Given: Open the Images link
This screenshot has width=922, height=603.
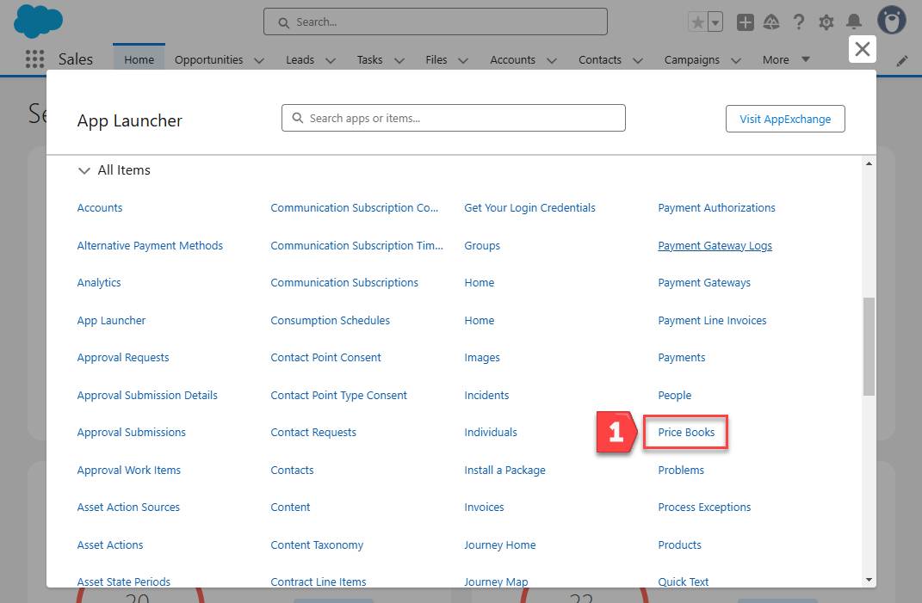Looking at the screenshot, I should 481,357.
